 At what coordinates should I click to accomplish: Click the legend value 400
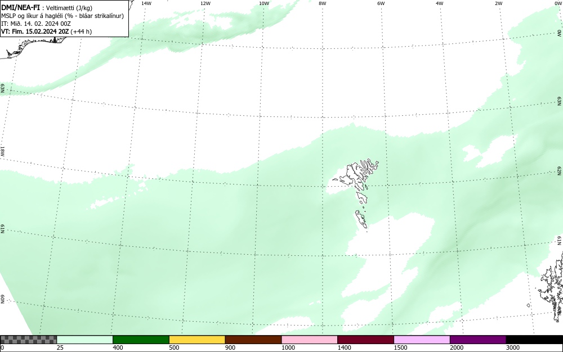(118, 348)
